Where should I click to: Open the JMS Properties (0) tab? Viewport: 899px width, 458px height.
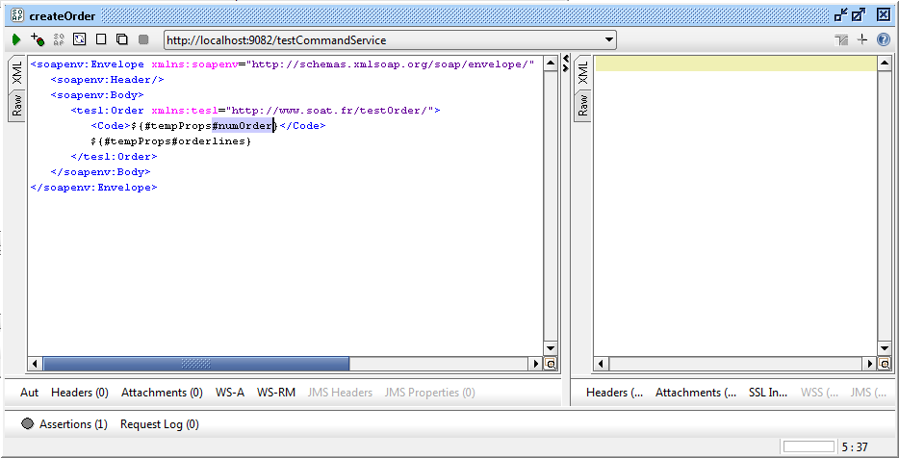click(430, 393)
